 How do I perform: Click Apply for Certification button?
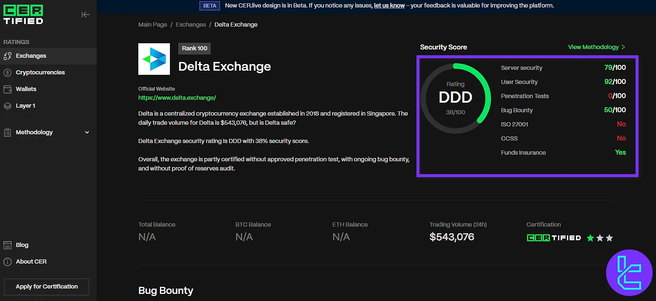tap(47, 287)
